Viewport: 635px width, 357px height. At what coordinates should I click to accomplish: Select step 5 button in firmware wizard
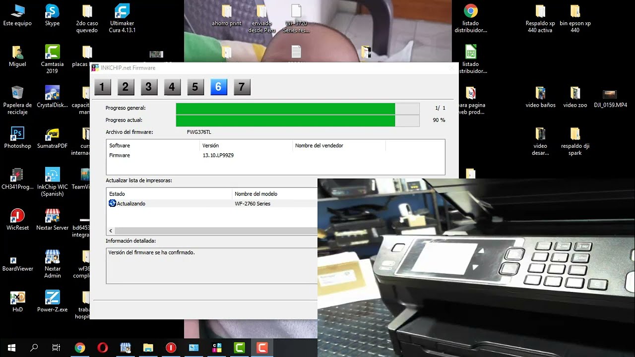tap(195, 87)
